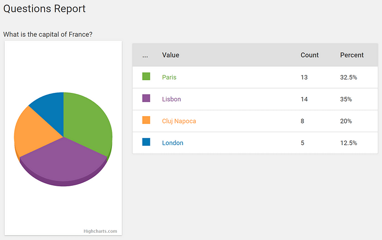Sort by the Value column header
This screenshot has width=382, height=240.
(171, 55)
